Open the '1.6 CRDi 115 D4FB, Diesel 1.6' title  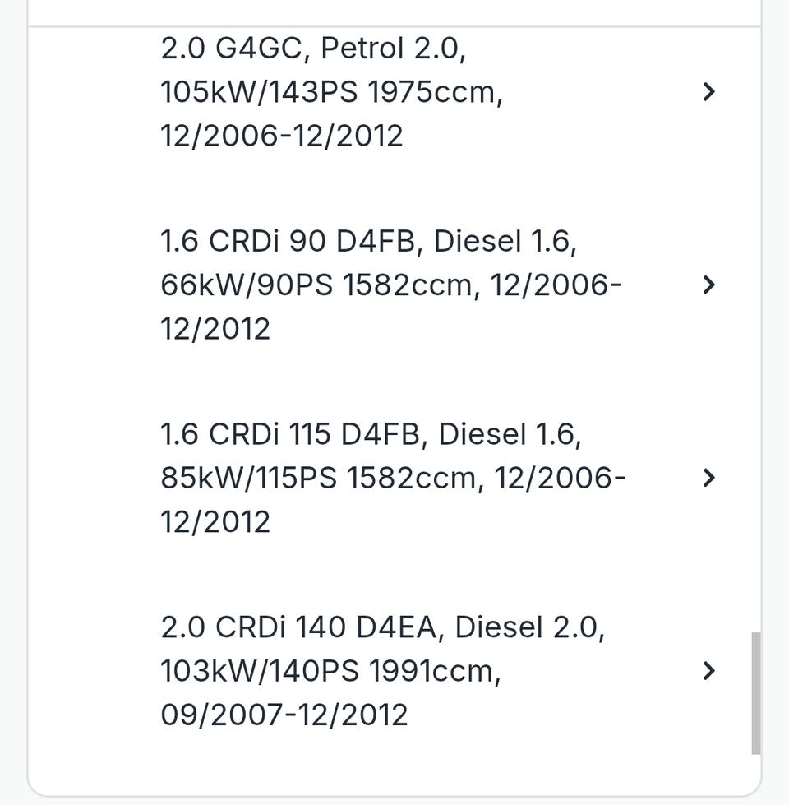(371, 434)
